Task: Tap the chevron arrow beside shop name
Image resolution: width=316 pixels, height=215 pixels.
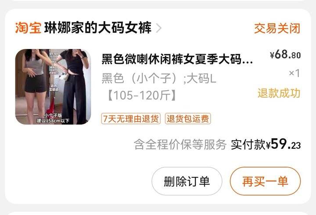Action: [159, 28]
